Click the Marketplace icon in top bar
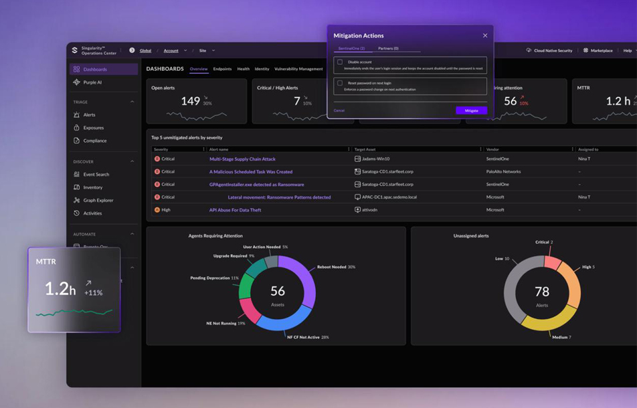The width and height of the screenshot is (637, 408). pos(586,50)
